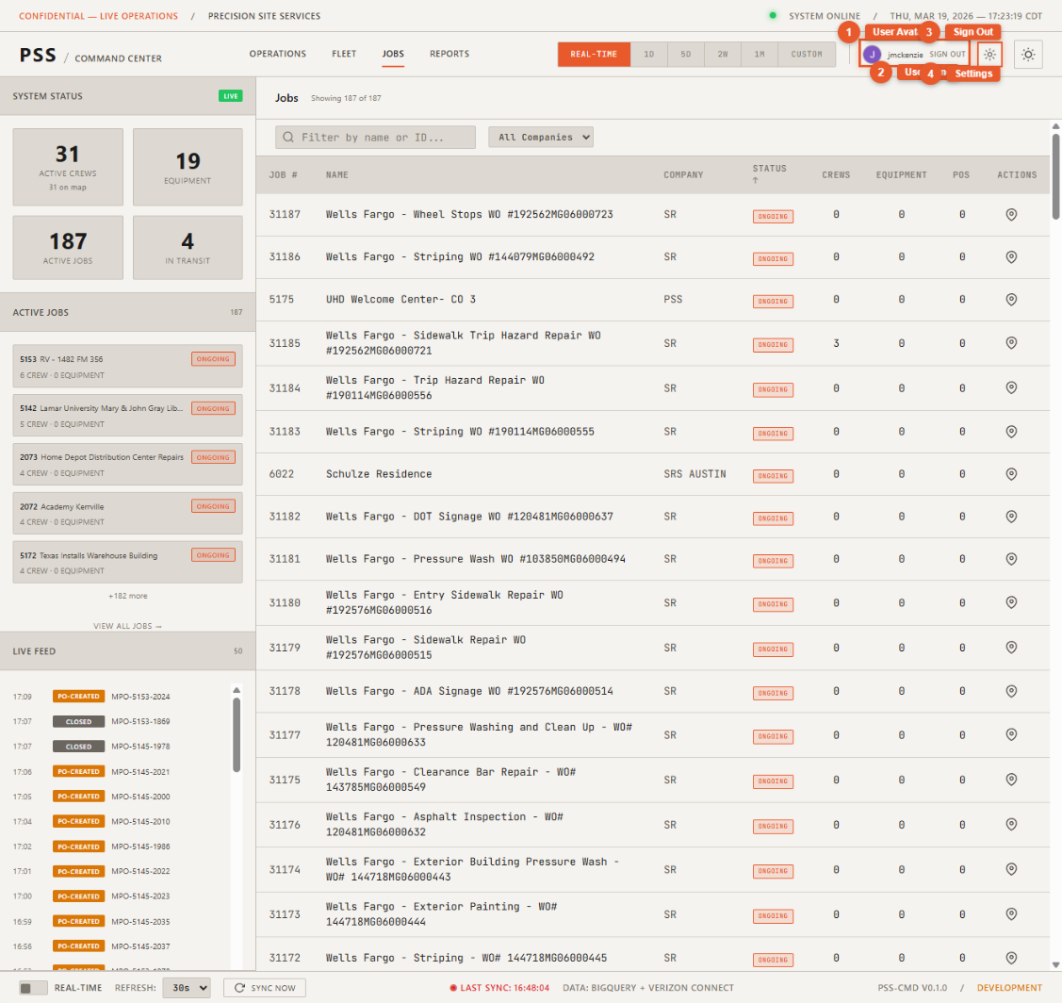Click the map pin for UHD Welcome Center
This screenshot has height=1003, width=1062.
(x=1012, y=301)
